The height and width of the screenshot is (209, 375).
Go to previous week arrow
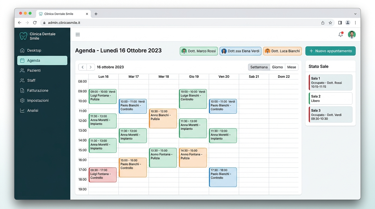pos(83,67)
